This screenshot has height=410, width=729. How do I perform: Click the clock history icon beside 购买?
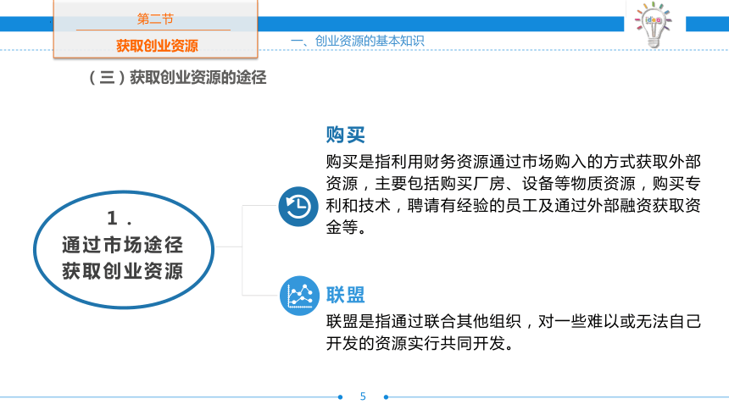pos(298,207)
